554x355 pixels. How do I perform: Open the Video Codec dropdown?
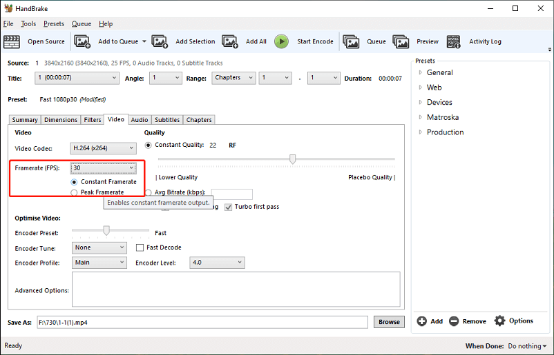103,148
